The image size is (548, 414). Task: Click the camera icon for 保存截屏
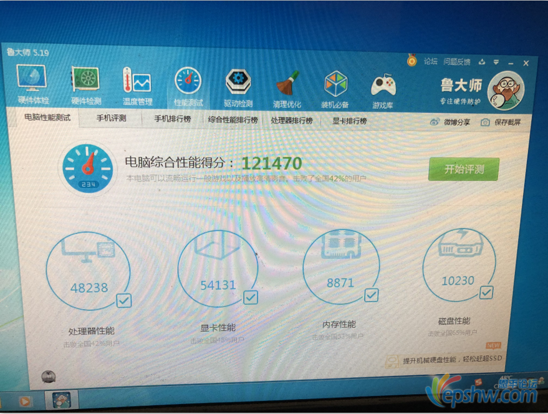(485, 122)
